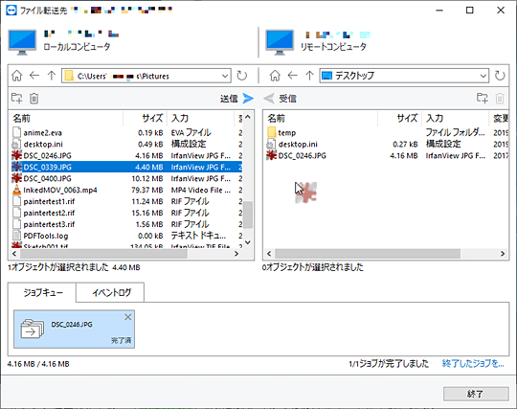Go to local home folder icon
517x409 pixels.
[x=17, y=76]
